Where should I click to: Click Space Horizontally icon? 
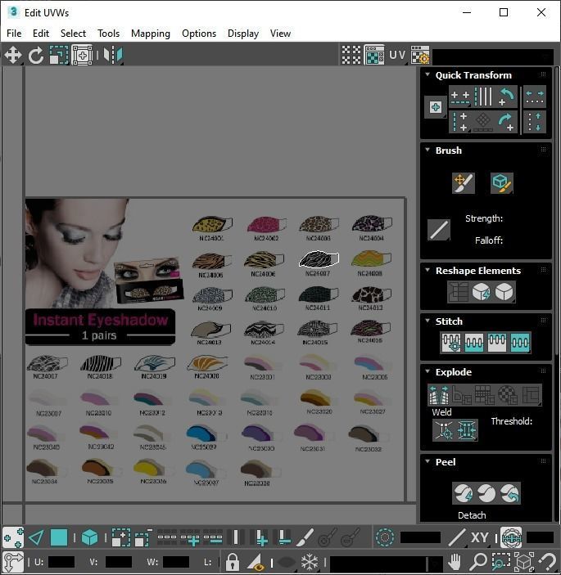point(535,97)
